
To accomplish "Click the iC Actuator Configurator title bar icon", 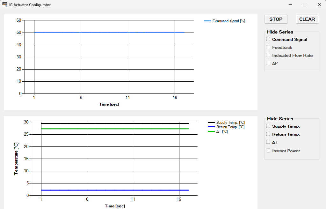I will (x=4, y=4).
